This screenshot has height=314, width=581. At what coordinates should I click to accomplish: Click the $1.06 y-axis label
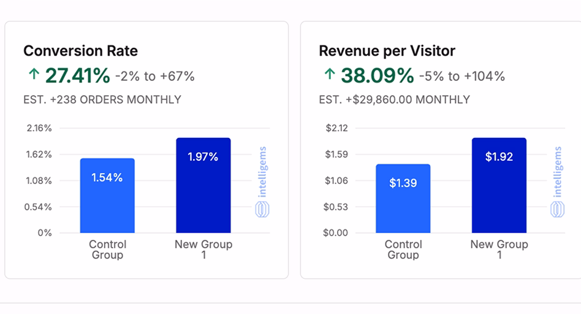coord(336,180)
